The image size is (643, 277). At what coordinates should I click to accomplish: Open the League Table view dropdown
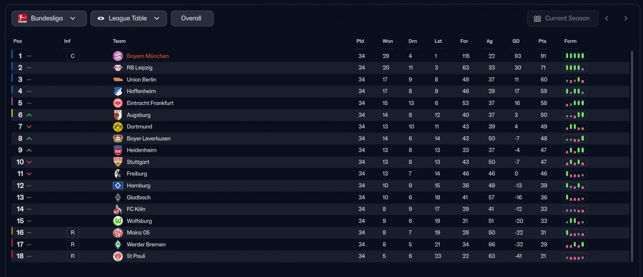129,19
